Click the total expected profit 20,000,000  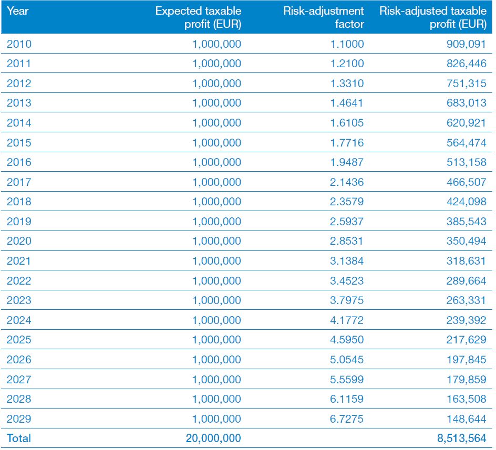click(x=213, y=438)
